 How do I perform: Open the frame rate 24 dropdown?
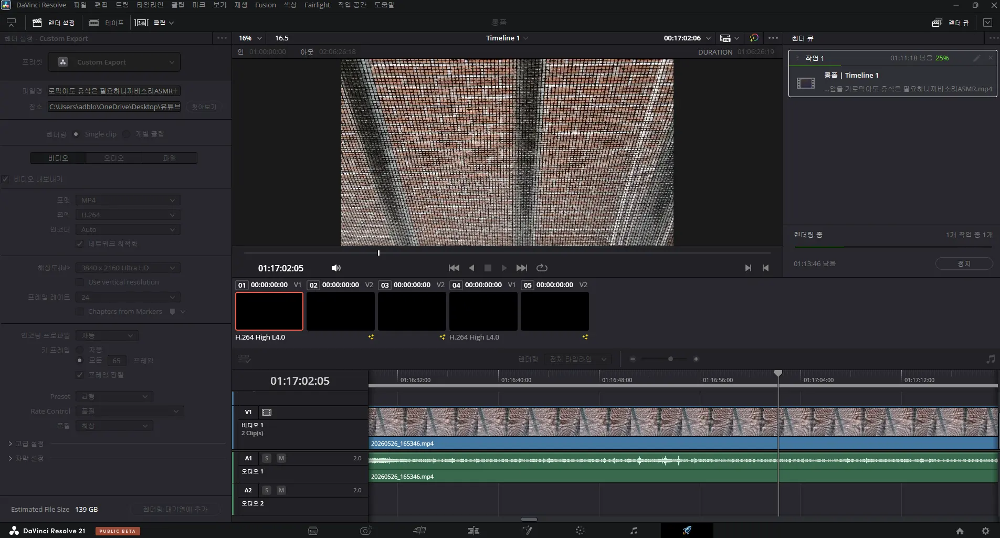(128, 297)
